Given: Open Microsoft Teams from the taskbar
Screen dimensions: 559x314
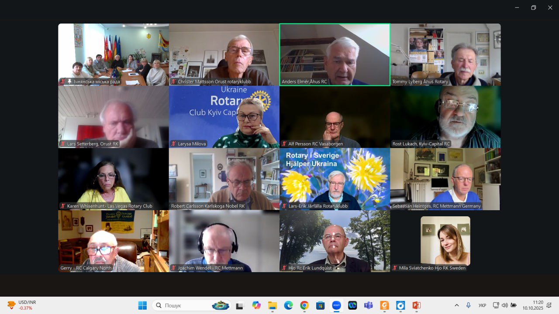Looking at the screenshot, I should pos(369,305).
